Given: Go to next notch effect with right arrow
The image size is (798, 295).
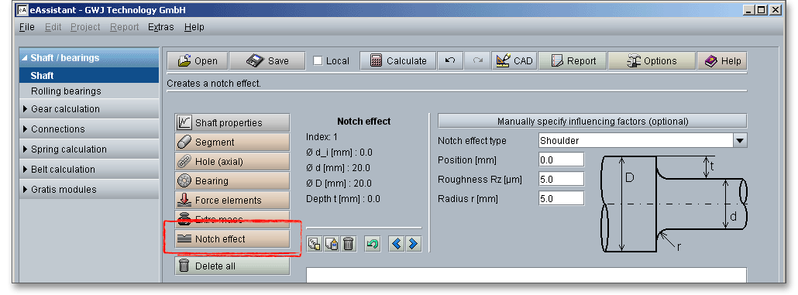Looking at the screenshot, I should pos(413,244).
